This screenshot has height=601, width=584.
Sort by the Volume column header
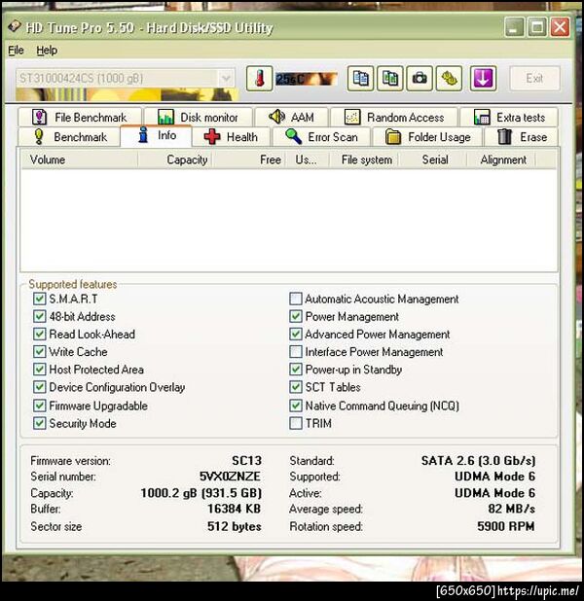80,159
